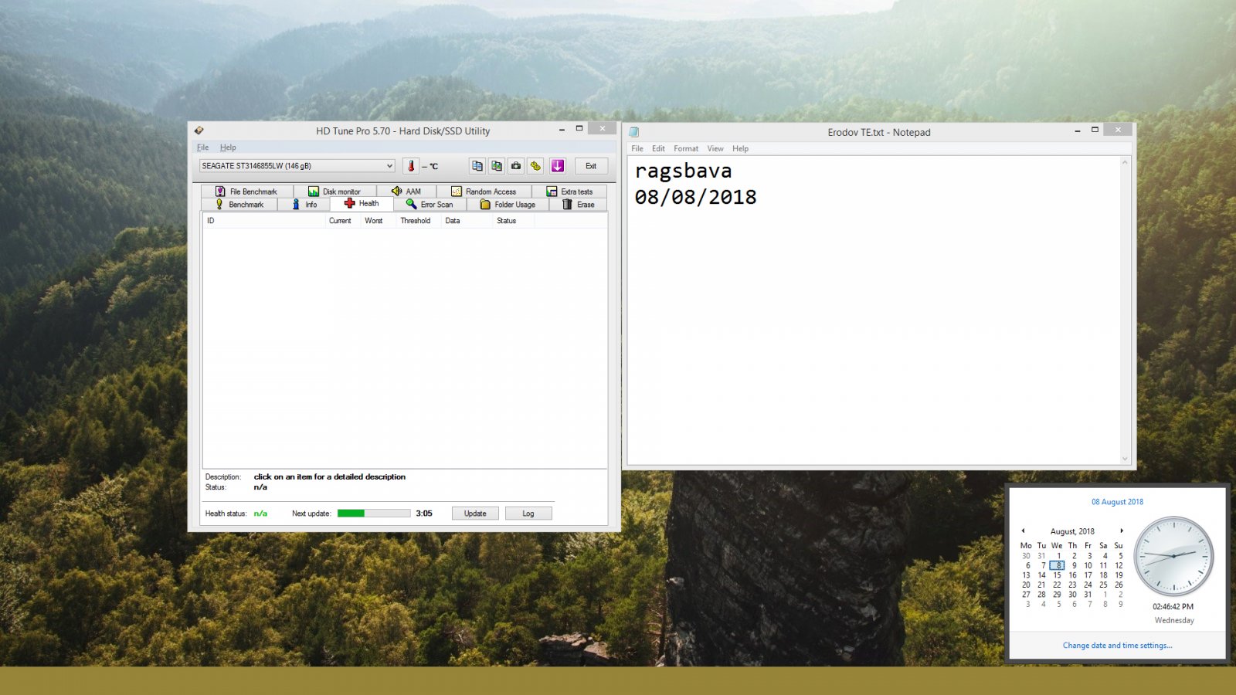Click the thermometer temperature icon
The width and height of the screenshot is (1236, 695).
411,166
